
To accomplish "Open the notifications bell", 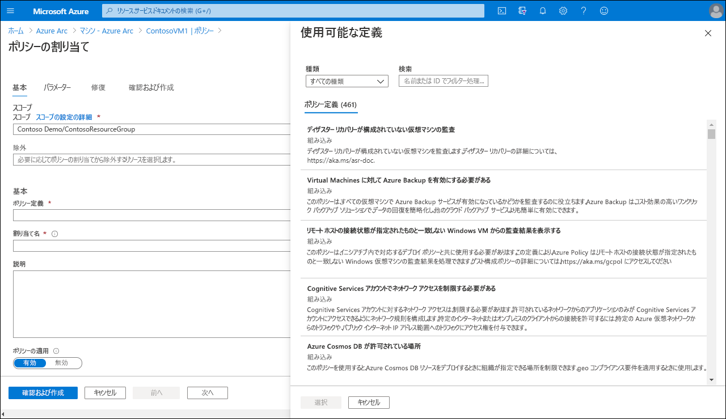I will click(x=543, y=11).
